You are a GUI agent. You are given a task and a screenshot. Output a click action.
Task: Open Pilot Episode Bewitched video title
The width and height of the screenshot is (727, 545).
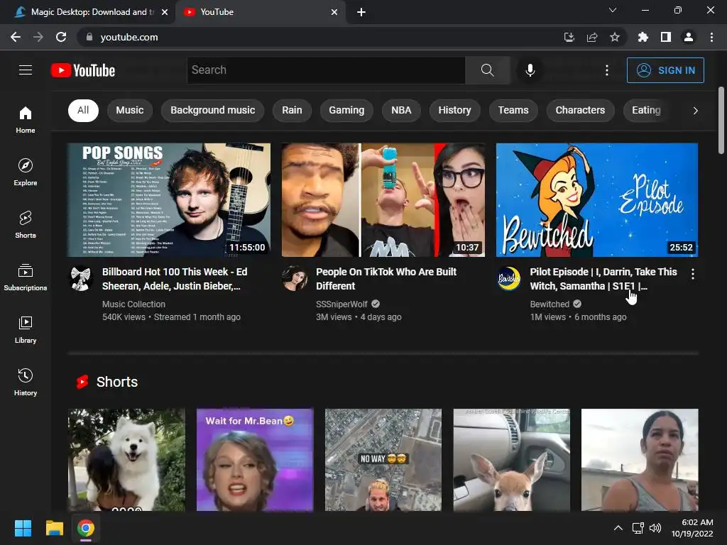click(603, 278)
